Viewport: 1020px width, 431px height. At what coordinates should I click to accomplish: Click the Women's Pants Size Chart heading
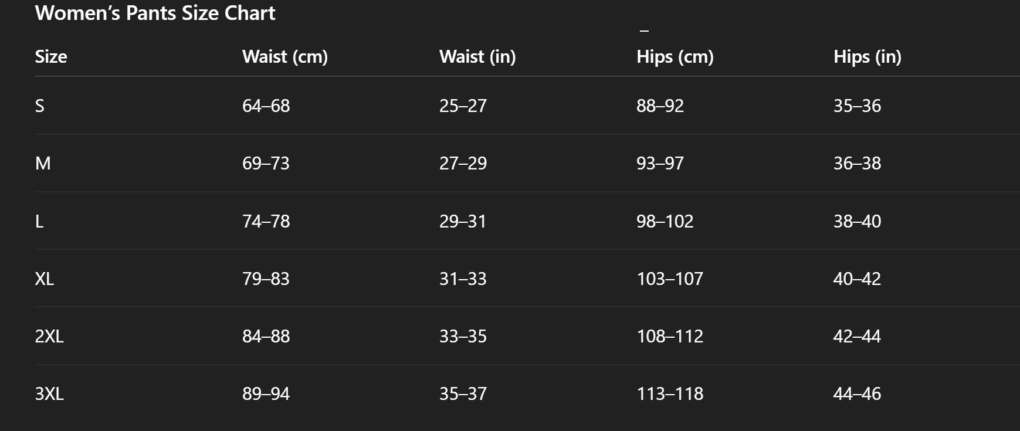coord(155,13)
